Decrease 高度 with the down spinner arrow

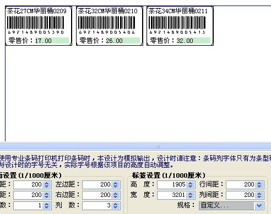click(x=190, y=186)
